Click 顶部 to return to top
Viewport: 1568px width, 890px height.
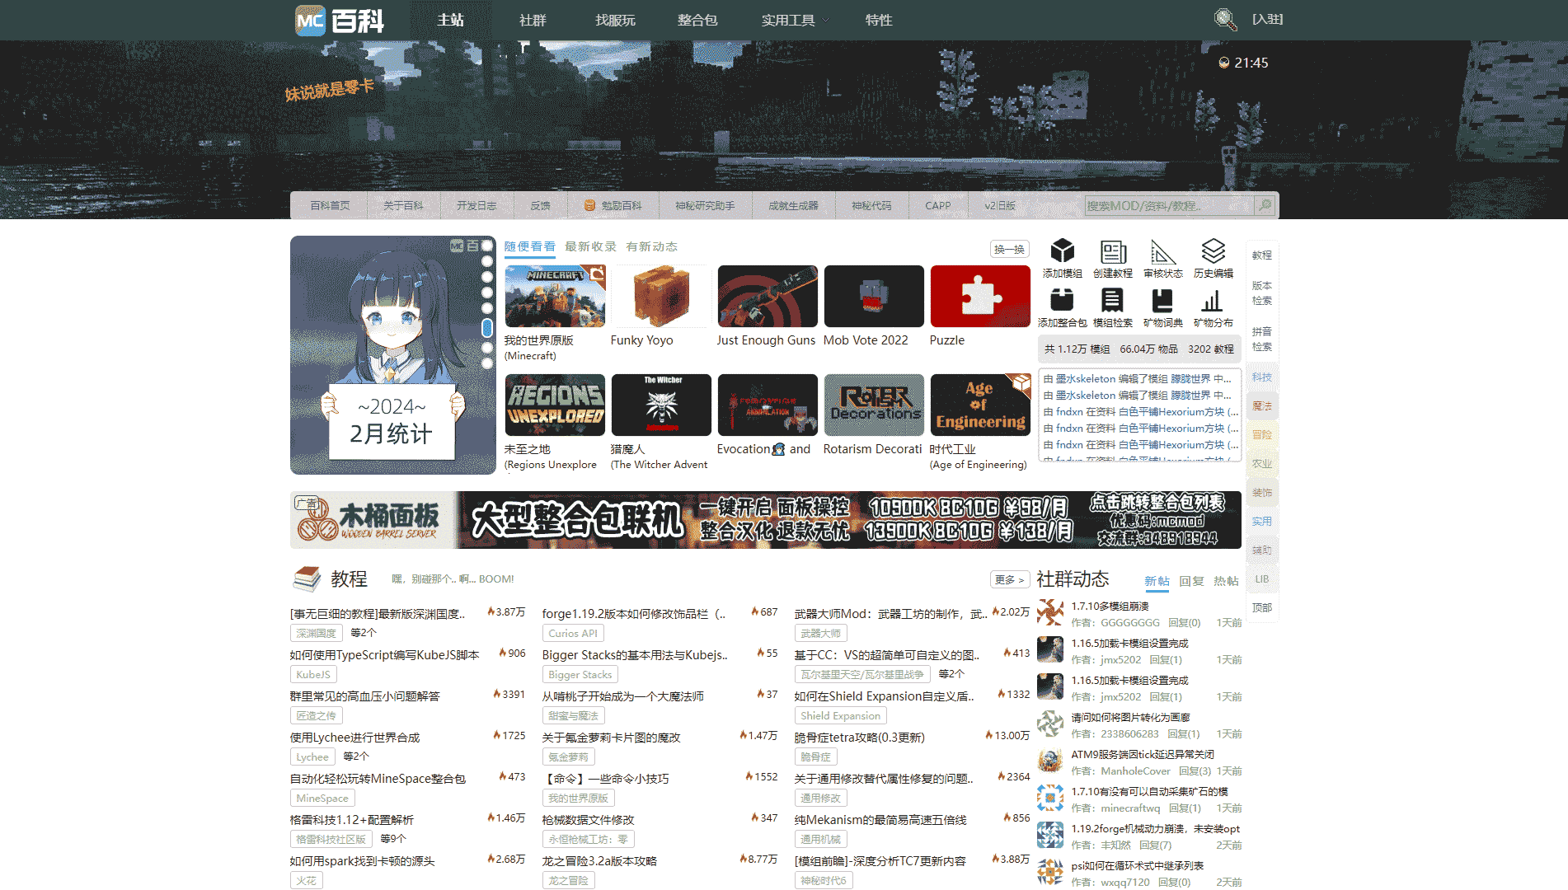pos(1261,607)
